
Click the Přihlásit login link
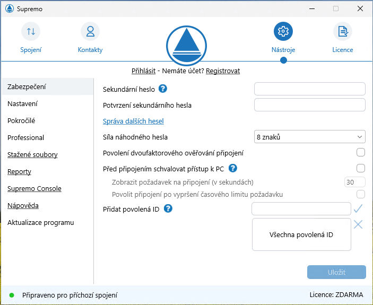coord(143,71)
